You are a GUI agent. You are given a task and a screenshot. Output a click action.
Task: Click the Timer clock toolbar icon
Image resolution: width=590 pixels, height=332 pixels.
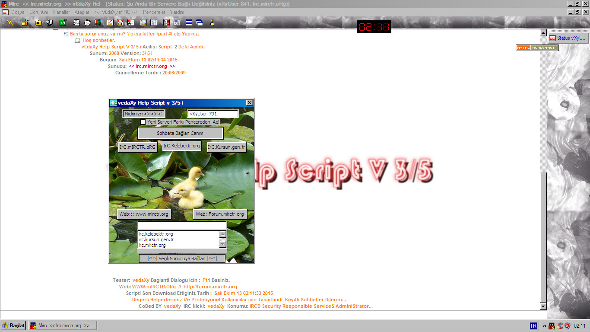pyautogui.click(x=87, y=22)
